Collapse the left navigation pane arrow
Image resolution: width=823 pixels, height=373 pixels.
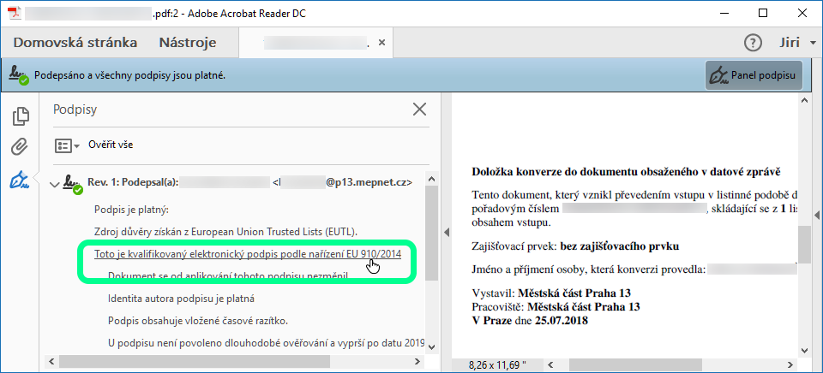pos(446,231)
